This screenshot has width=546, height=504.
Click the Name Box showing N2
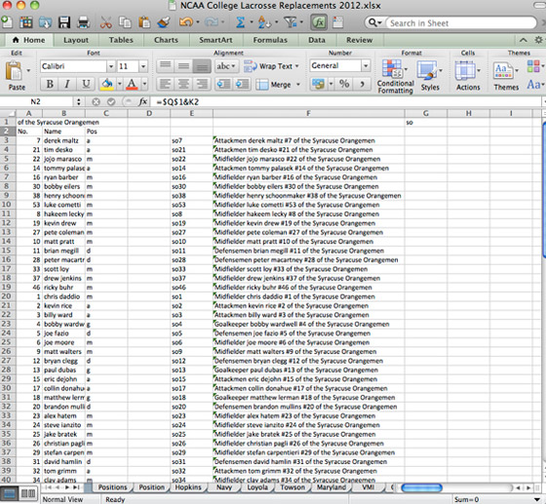35,101
